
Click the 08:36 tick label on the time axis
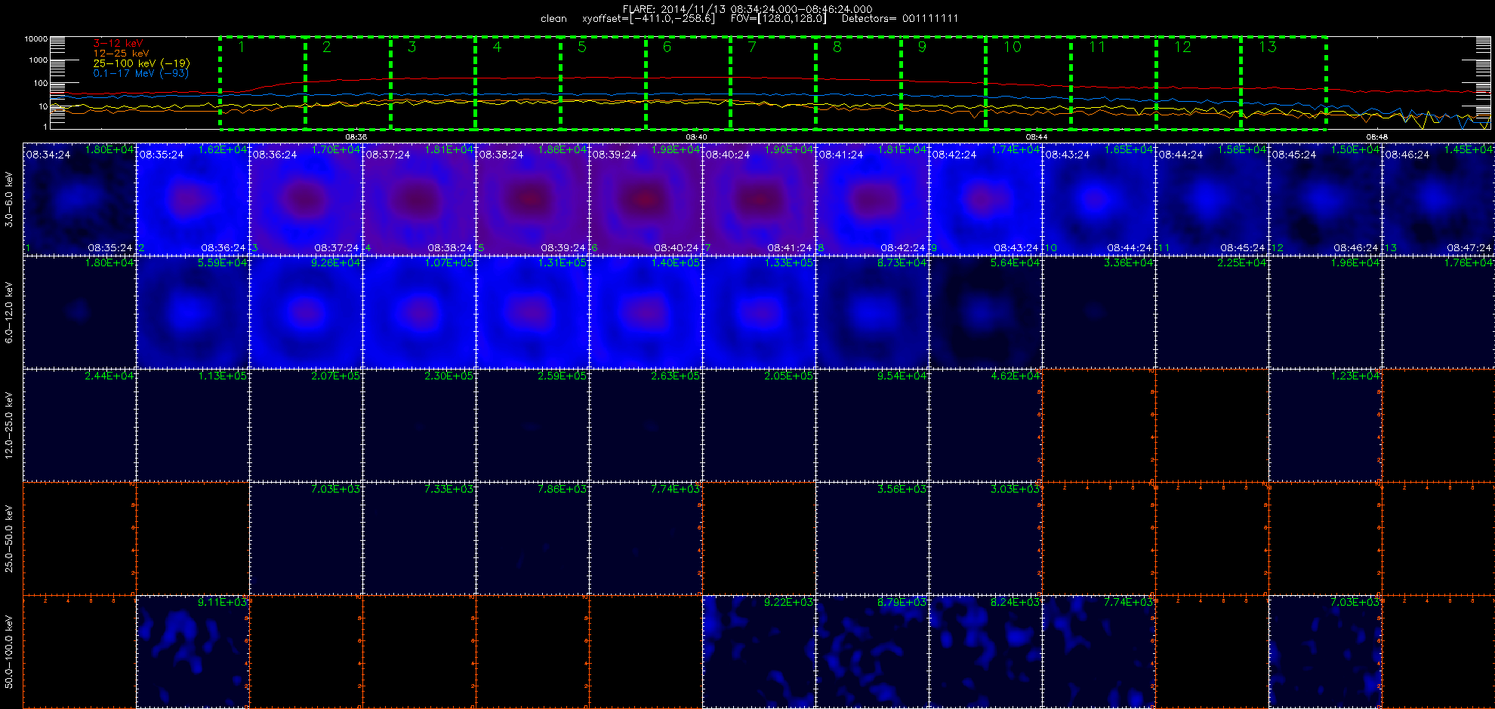click(x=356, y=137)
